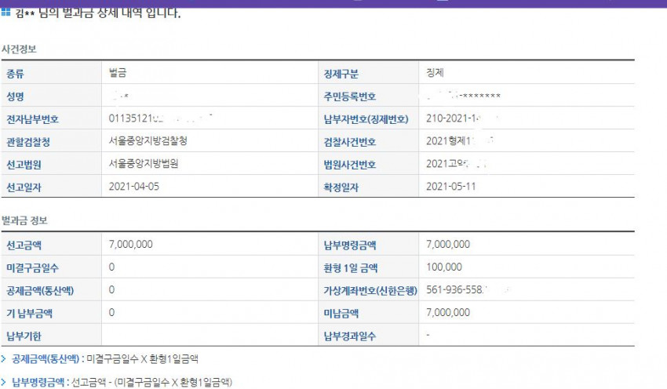Click the 사건정보 section heading

(19, 49)
